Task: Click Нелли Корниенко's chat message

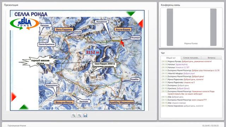Action: tap(182, 106)
